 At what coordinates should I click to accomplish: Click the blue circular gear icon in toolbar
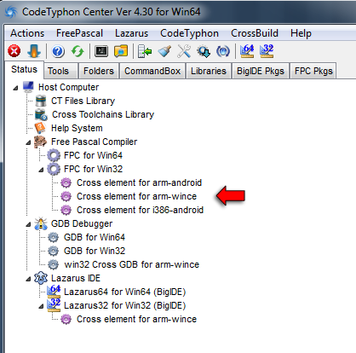coord(223,51)
